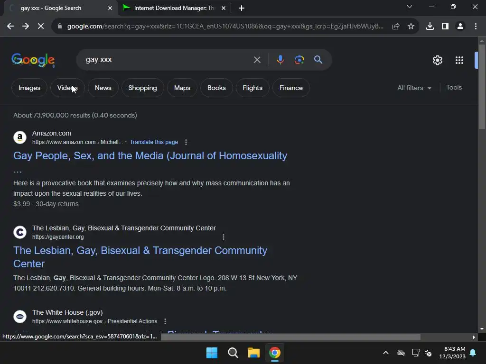Viewport: 486px width, 364px height.
Task: Open a new browser tab
Action: pos(242,8)
